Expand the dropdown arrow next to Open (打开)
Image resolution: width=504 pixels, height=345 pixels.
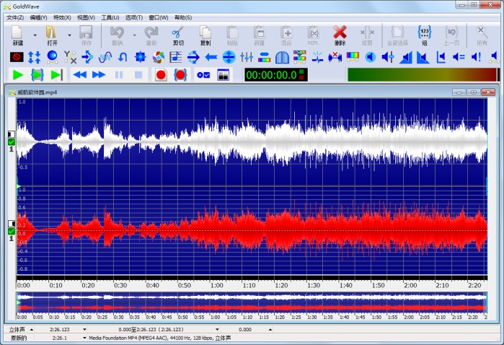click(x=69, y=34)
